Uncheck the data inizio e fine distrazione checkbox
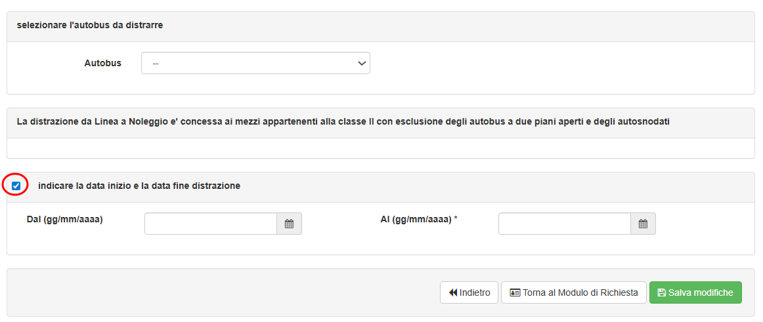 pos(16,186)
